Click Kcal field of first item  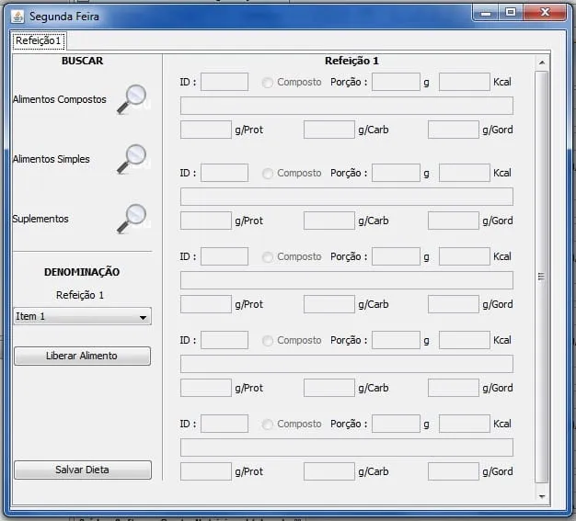465,82
